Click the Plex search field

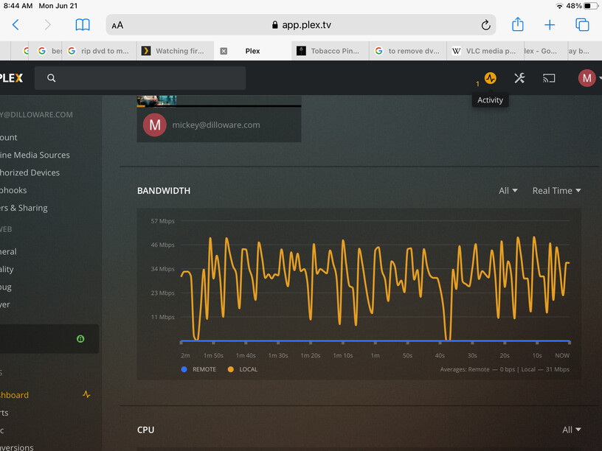pos(140,78)
